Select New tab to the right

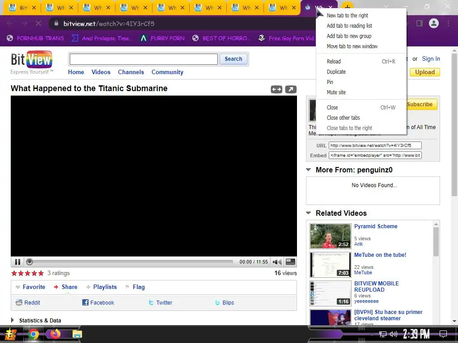[x=361, y=16]
